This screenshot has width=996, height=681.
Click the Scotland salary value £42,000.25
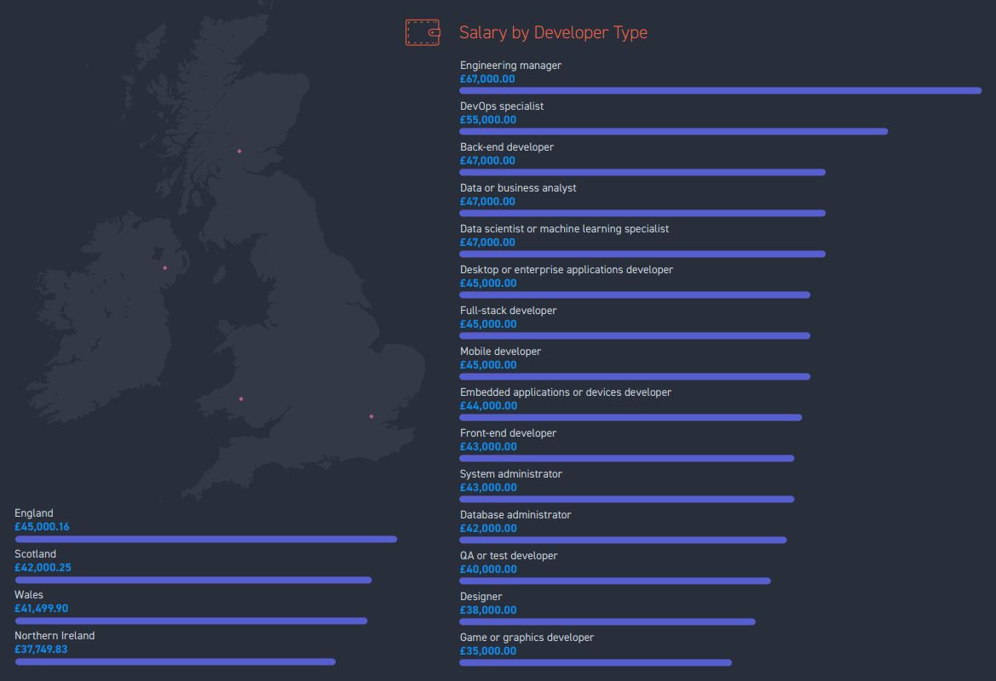tap(43, 568)
